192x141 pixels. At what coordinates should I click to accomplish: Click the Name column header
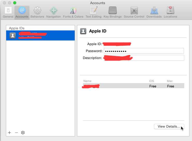87,81
